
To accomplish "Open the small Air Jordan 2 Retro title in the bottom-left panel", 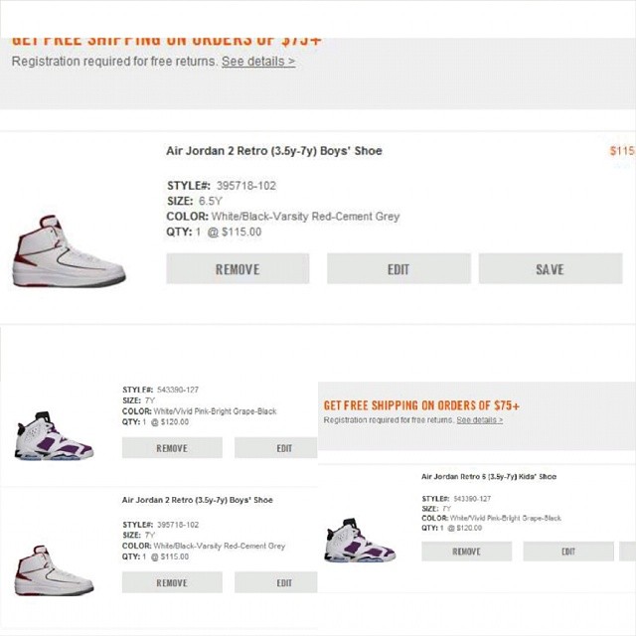I will [x=197, y=500].
